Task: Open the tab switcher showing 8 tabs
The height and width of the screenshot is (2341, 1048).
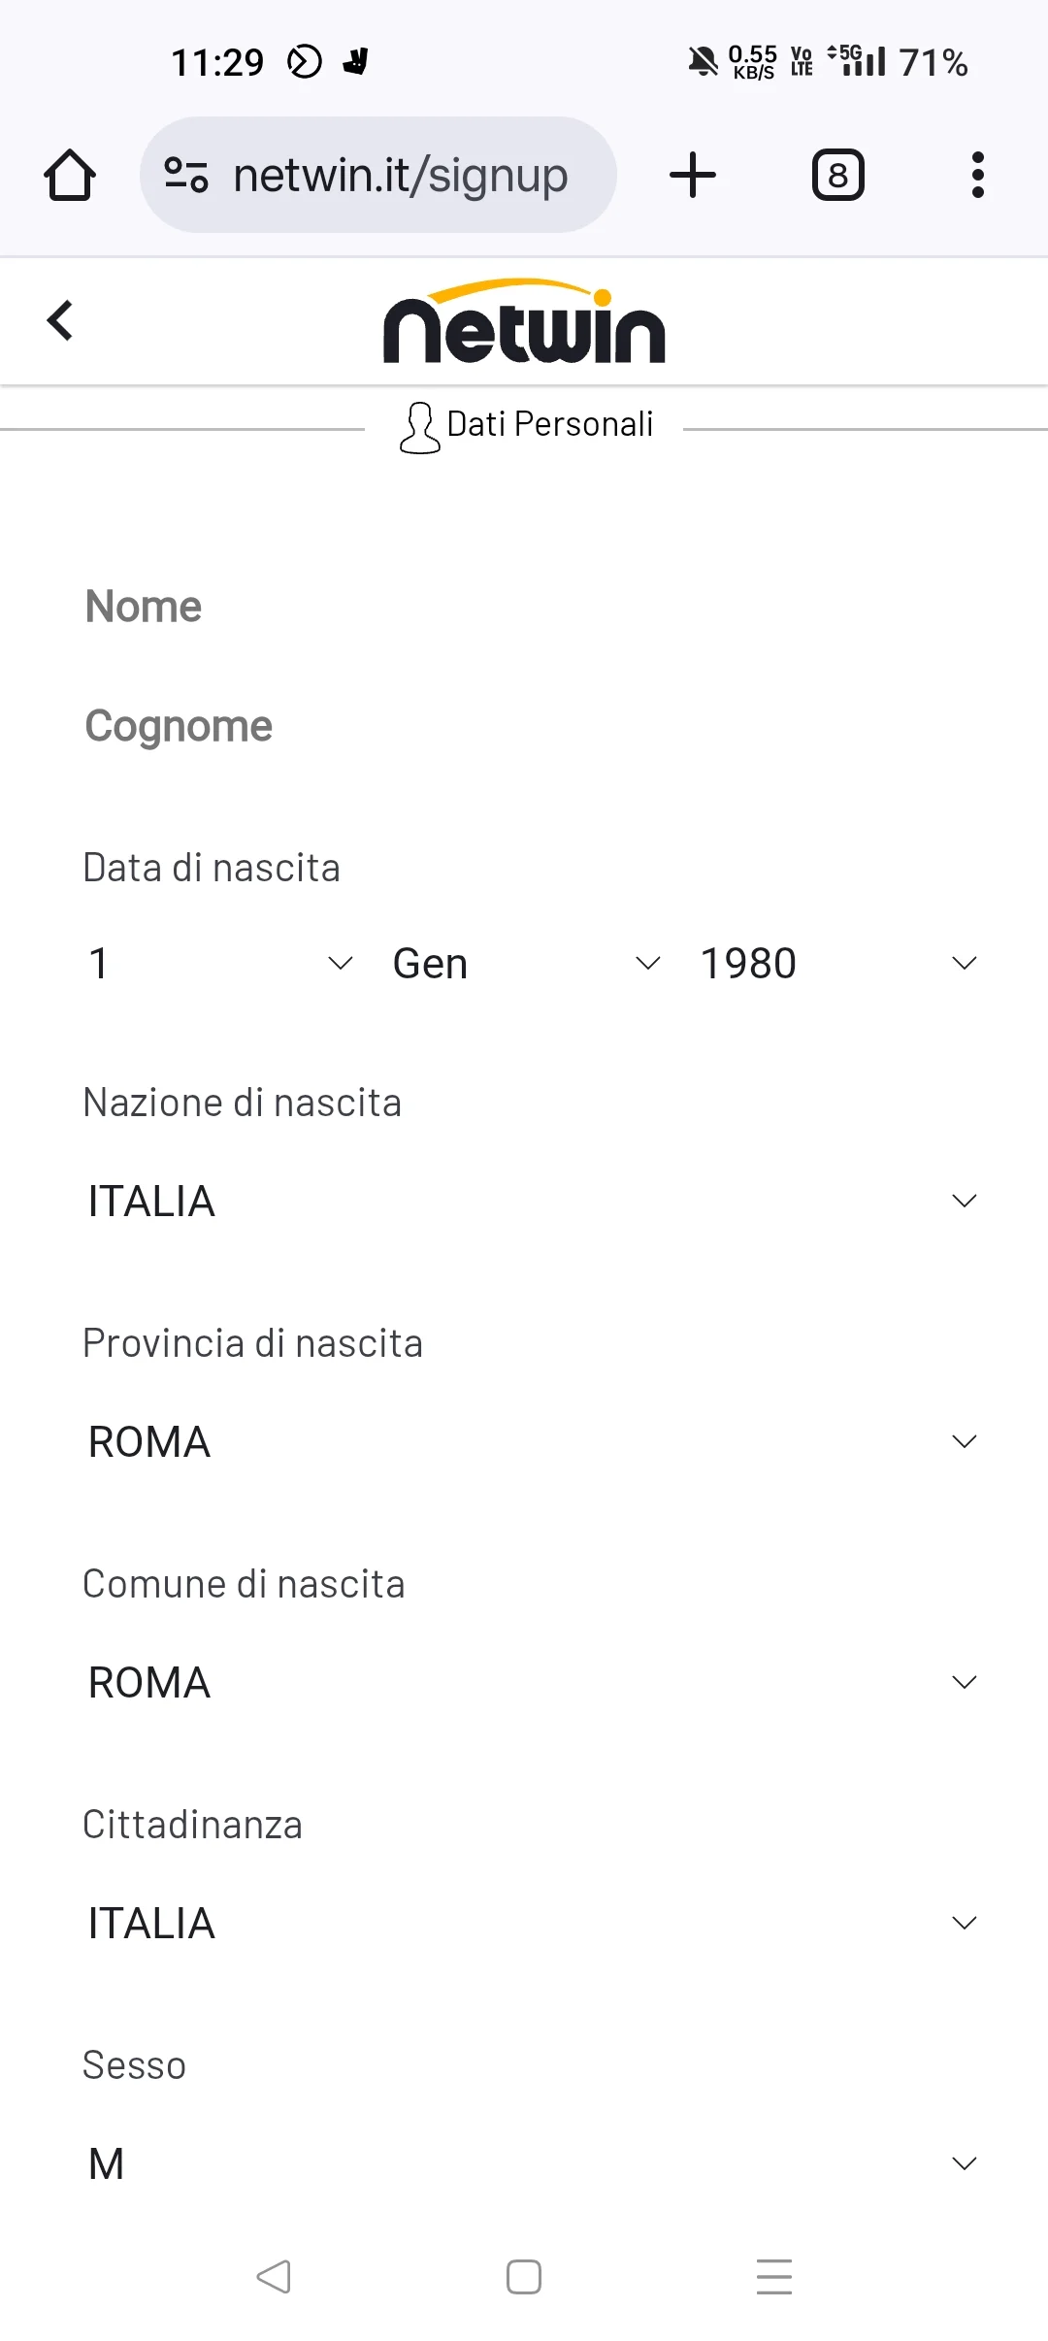Action: click(837, 175)
